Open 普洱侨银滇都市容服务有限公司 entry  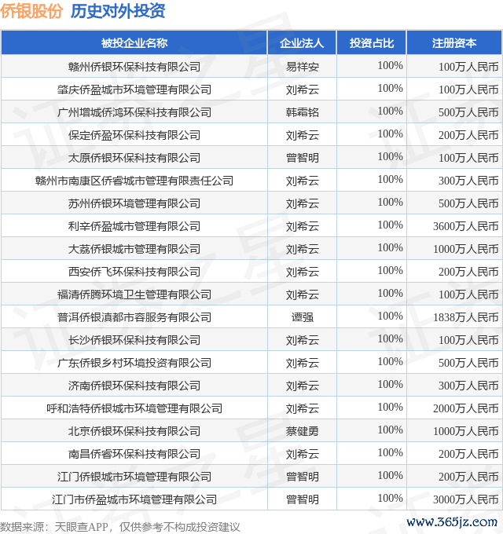[x=134, y=317]
